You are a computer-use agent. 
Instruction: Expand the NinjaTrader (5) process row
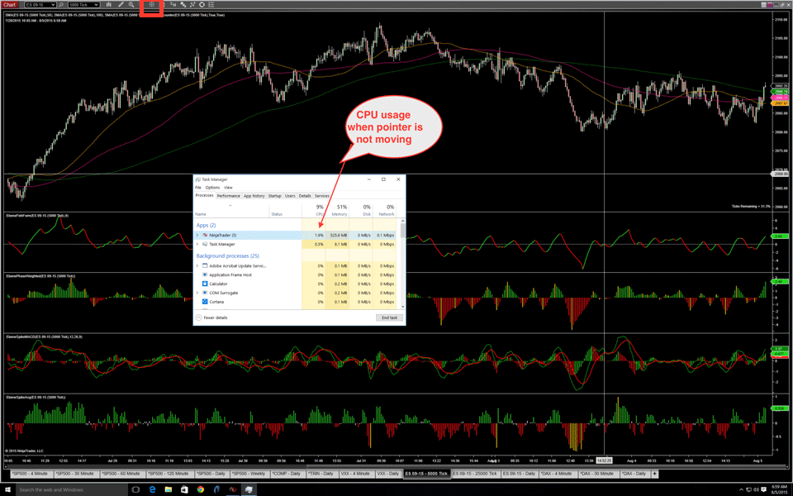pyautogui.click(x=197, y=236)
